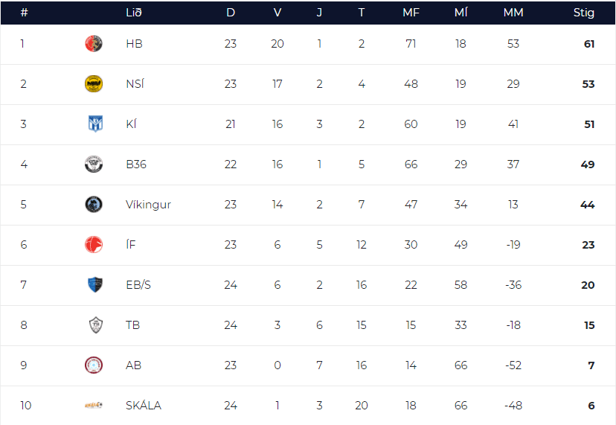Click the HB team crest logo
This screenshot has width=616, height=425.
point(94,44)
